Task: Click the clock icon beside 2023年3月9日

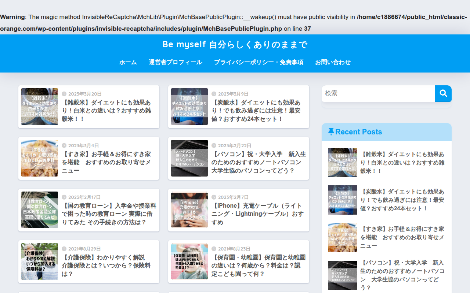Action: (x=214, y=94)
